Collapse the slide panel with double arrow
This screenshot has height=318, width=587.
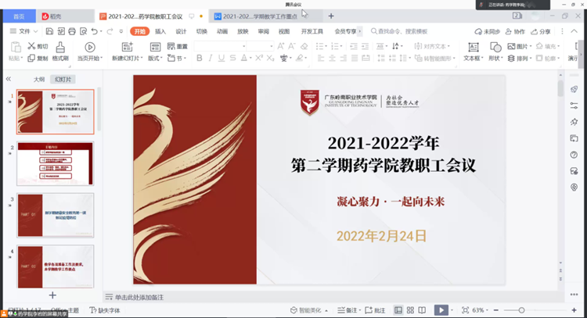point(9,79)
